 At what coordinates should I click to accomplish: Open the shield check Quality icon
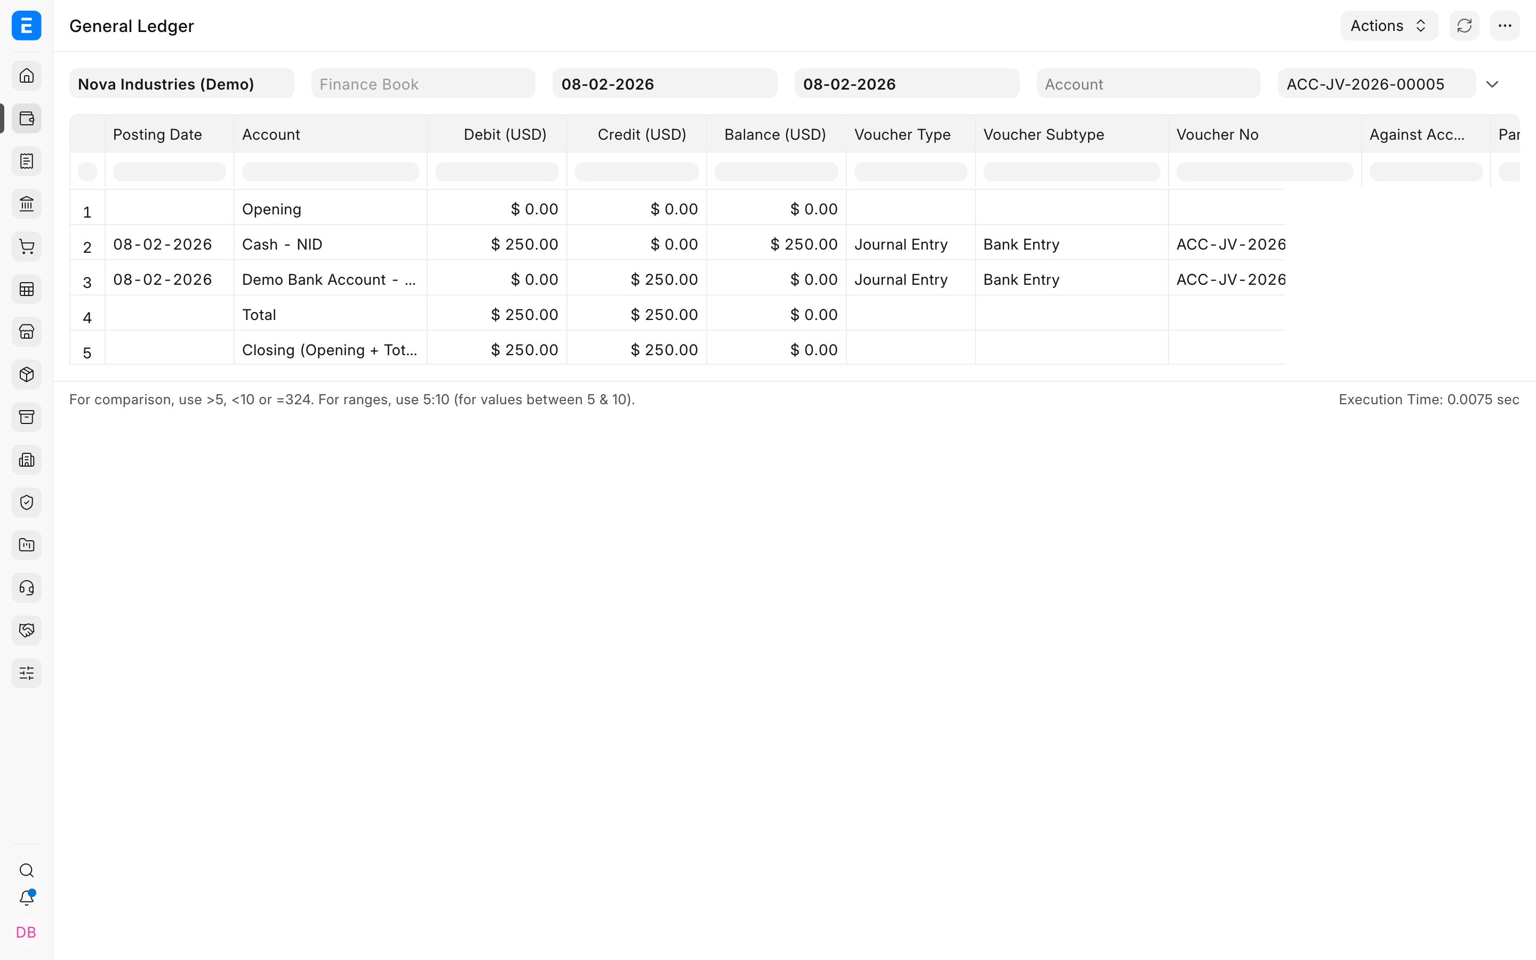pos(27,502)
